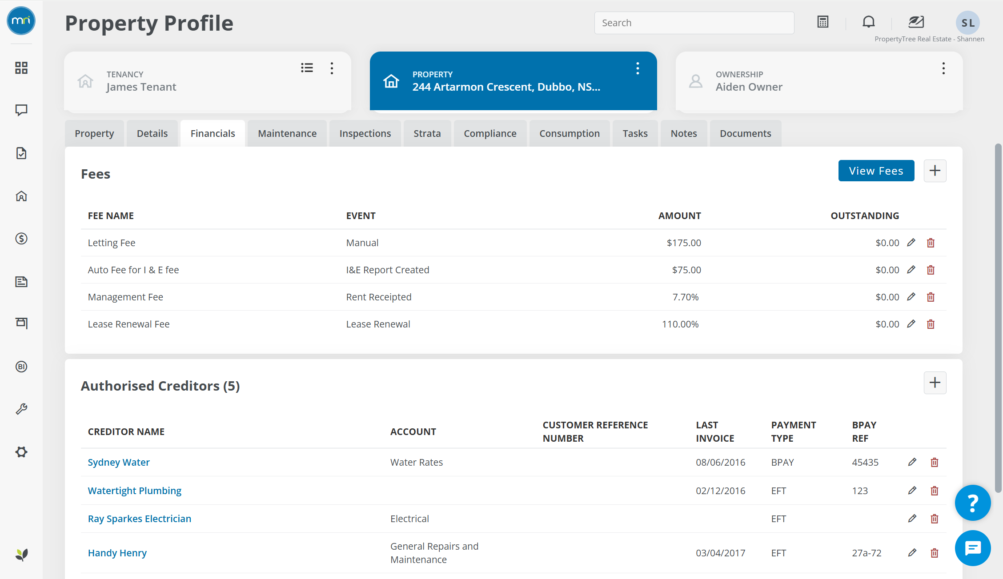Add a new authorised creditor

click(935, 383)
